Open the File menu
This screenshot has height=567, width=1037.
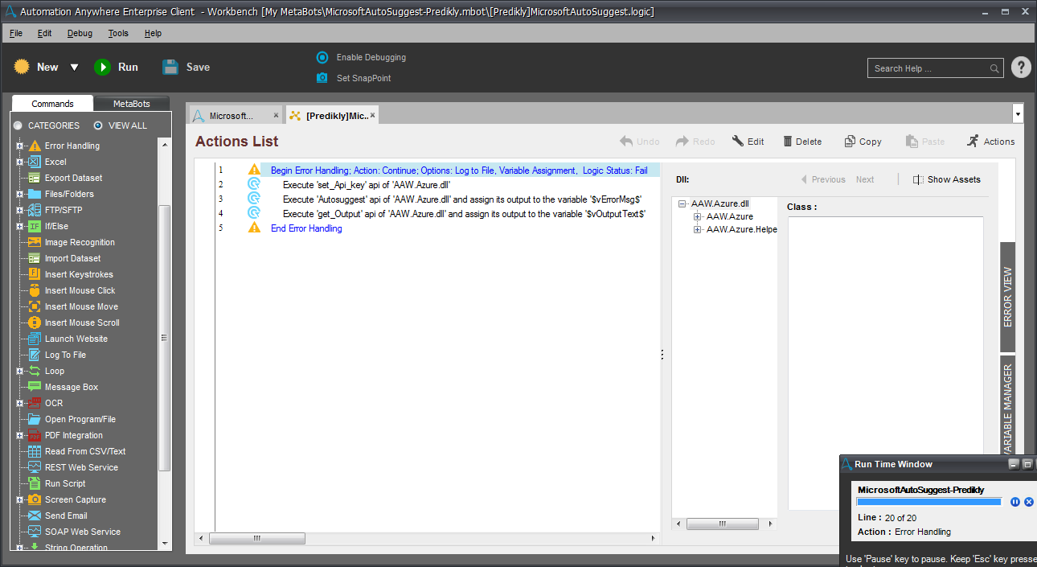[16, 33]
